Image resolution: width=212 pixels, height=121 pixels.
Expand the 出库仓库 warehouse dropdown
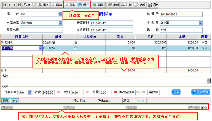[x=61, y=23]
